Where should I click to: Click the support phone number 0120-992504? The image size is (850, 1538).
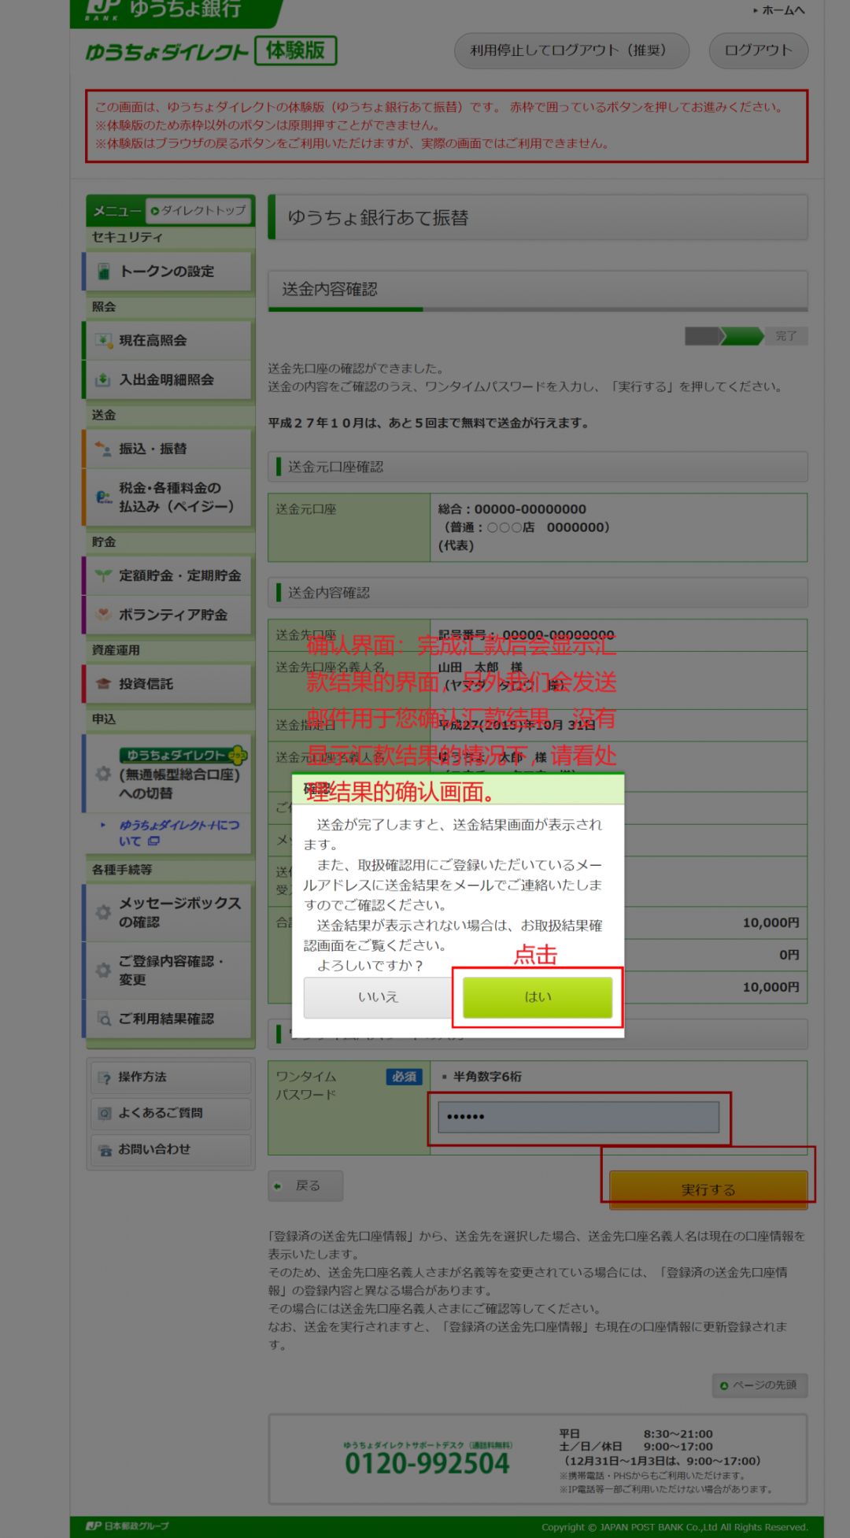(427, 1464)
